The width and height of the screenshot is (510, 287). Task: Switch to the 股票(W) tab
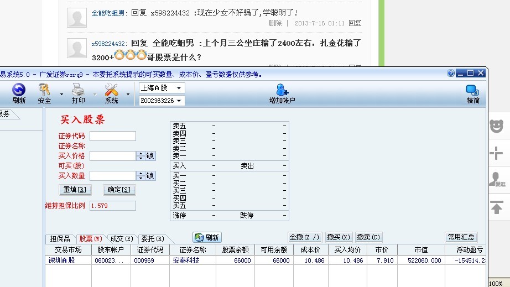point(91,239)
